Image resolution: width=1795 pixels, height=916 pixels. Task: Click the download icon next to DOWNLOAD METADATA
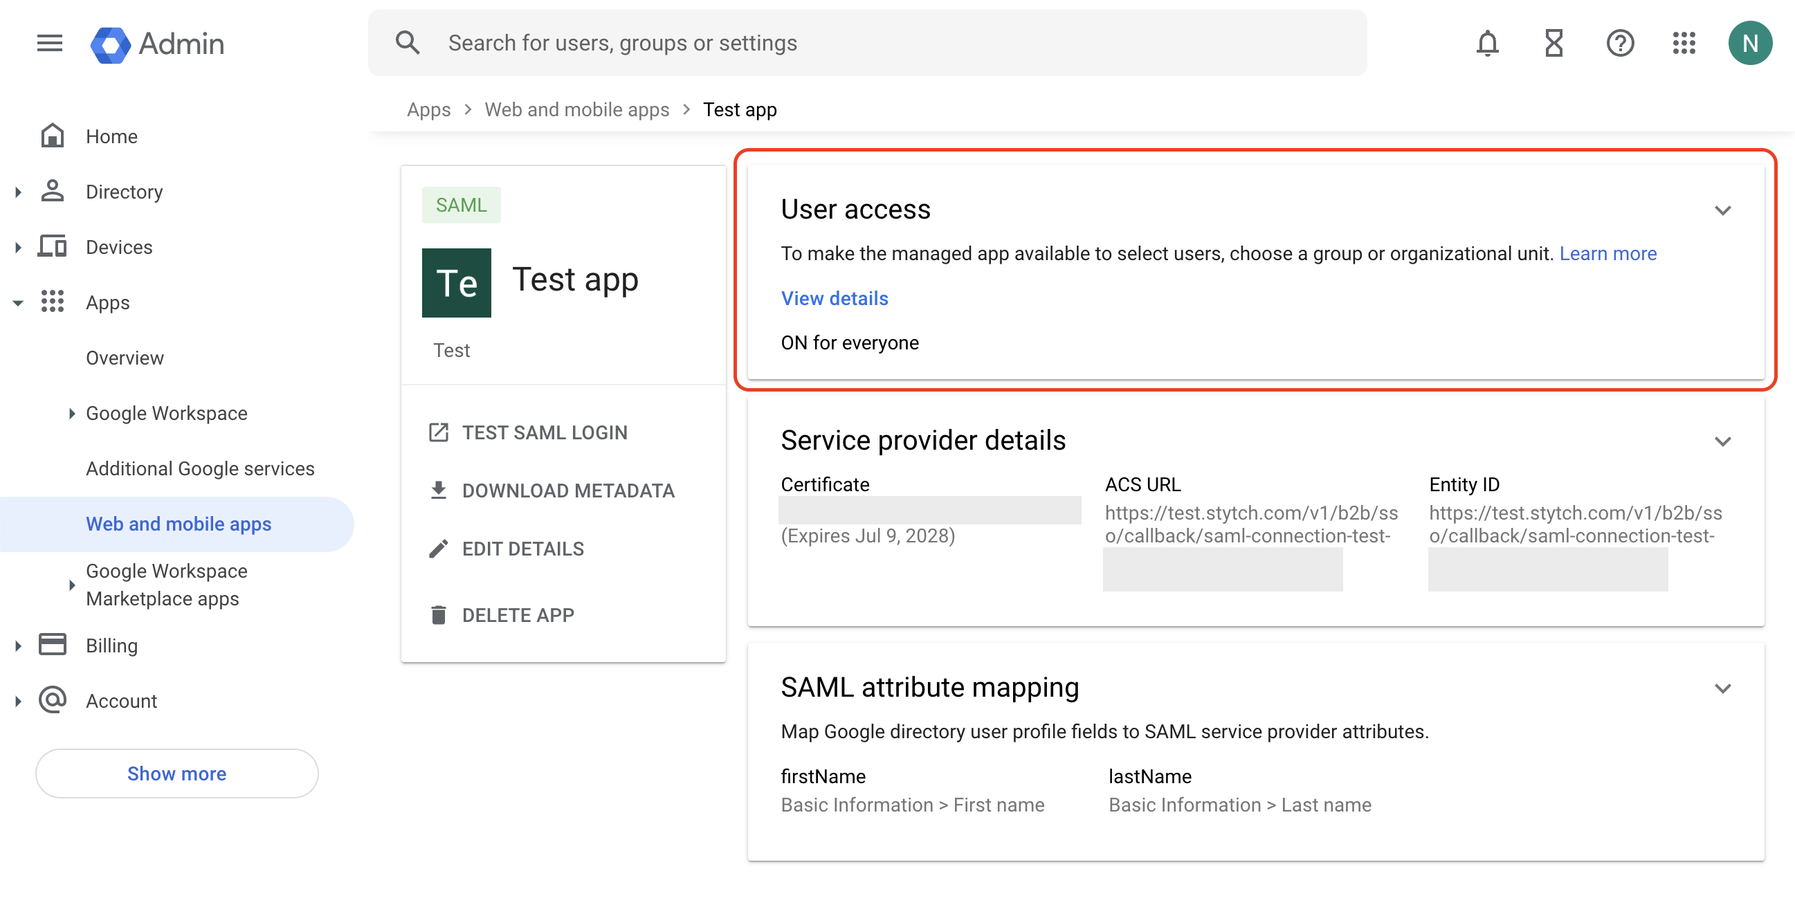438,491
